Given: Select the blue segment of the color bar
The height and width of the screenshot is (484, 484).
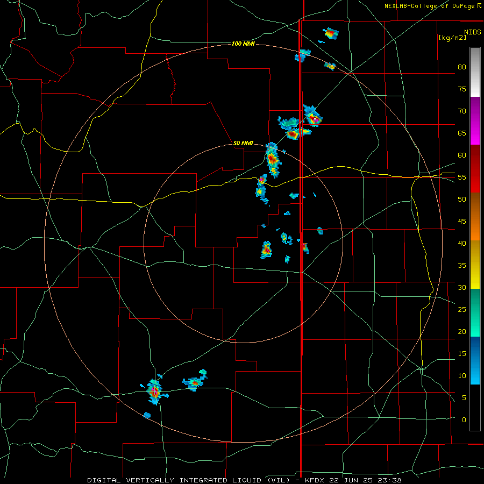Looking at the screenshot, I should 475,360.
